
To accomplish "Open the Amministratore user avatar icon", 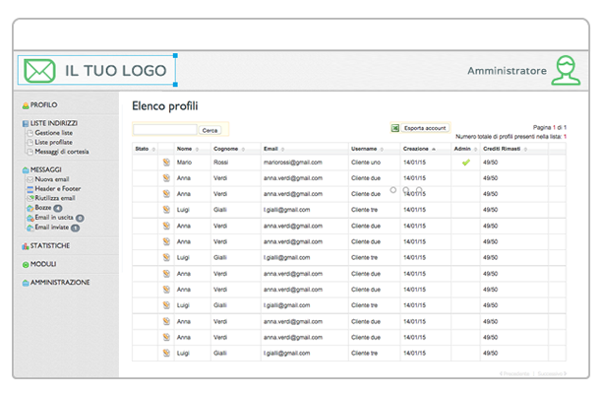I will point(566,70).
